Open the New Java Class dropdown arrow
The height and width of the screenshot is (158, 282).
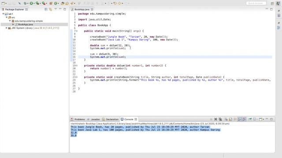pos(58,3)
